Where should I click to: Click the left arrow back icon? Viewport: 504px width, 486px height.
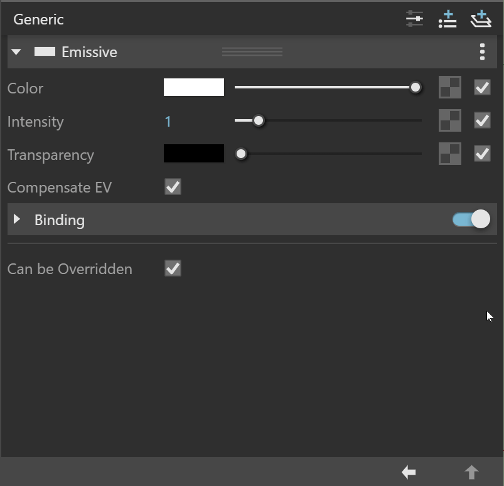409,472
